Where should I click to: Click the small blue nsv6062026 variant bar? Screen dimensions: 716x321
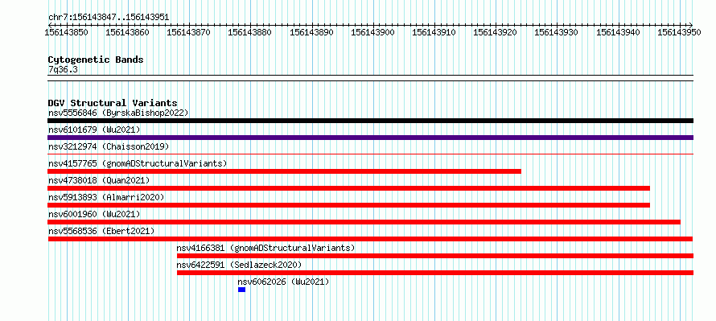tap(241, 290)
